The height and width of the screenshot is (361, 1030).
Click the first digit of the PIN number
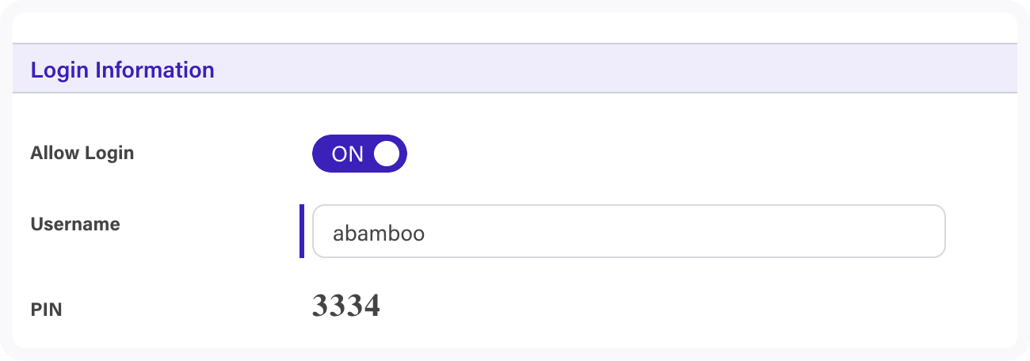pyautogui.click(x=321, y=306)
